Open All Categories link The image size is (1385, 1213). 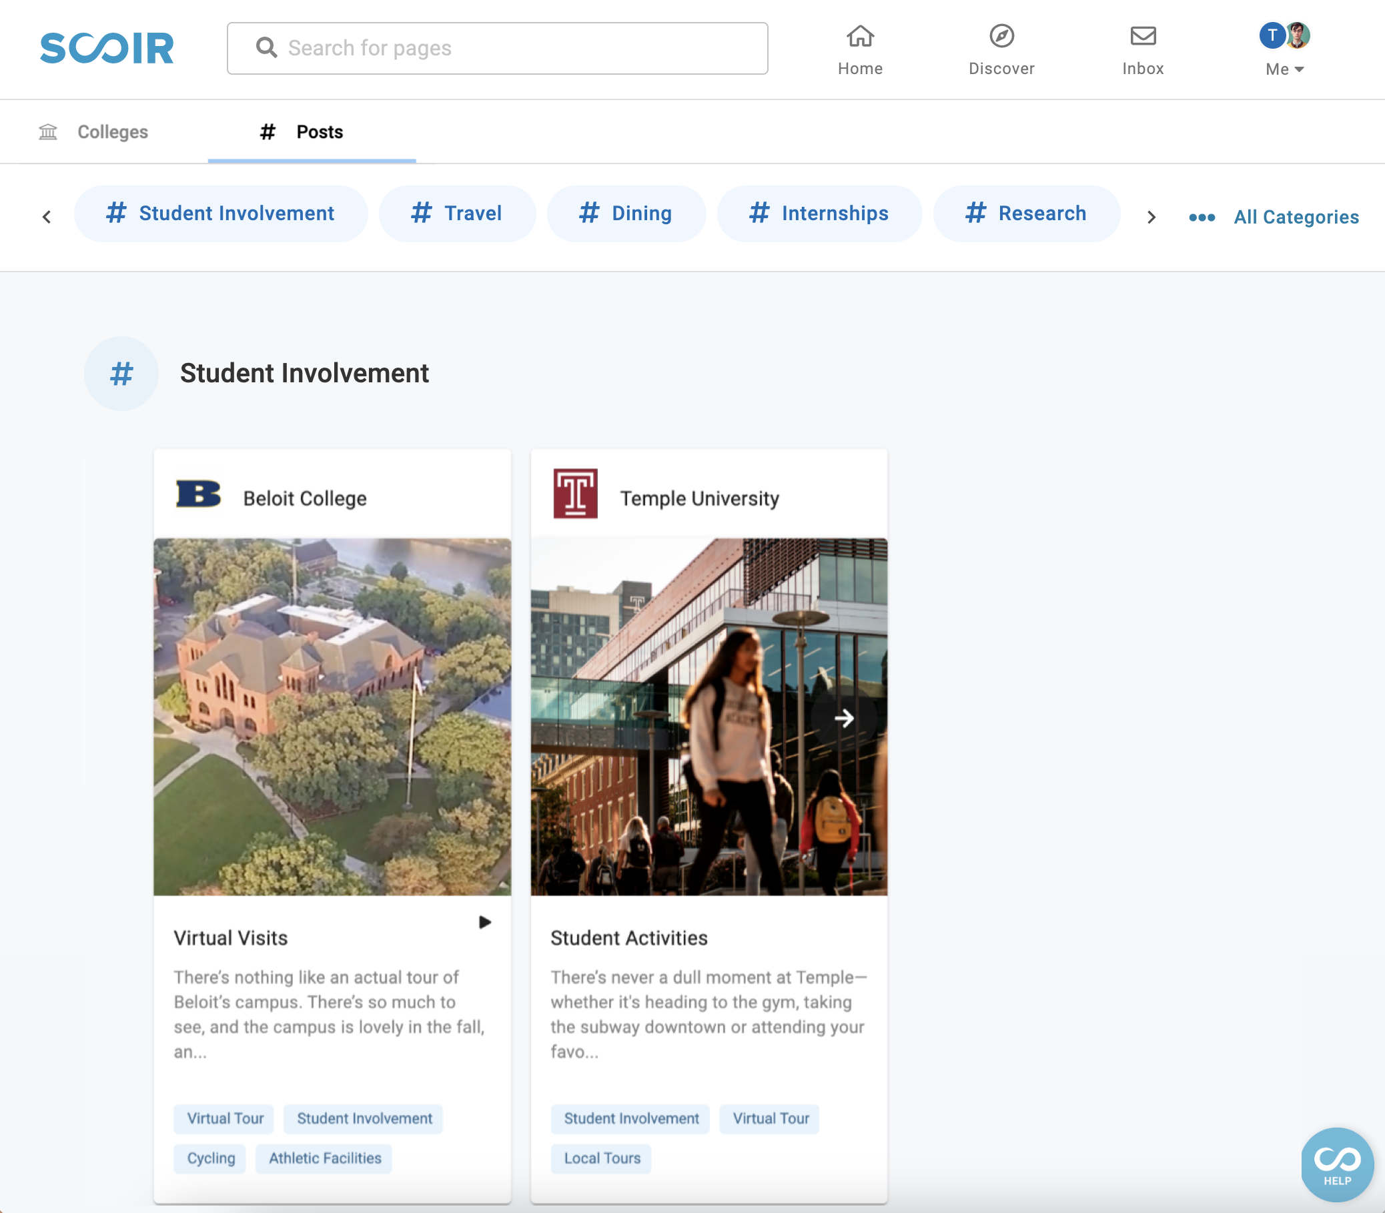tap(1296, 218)
